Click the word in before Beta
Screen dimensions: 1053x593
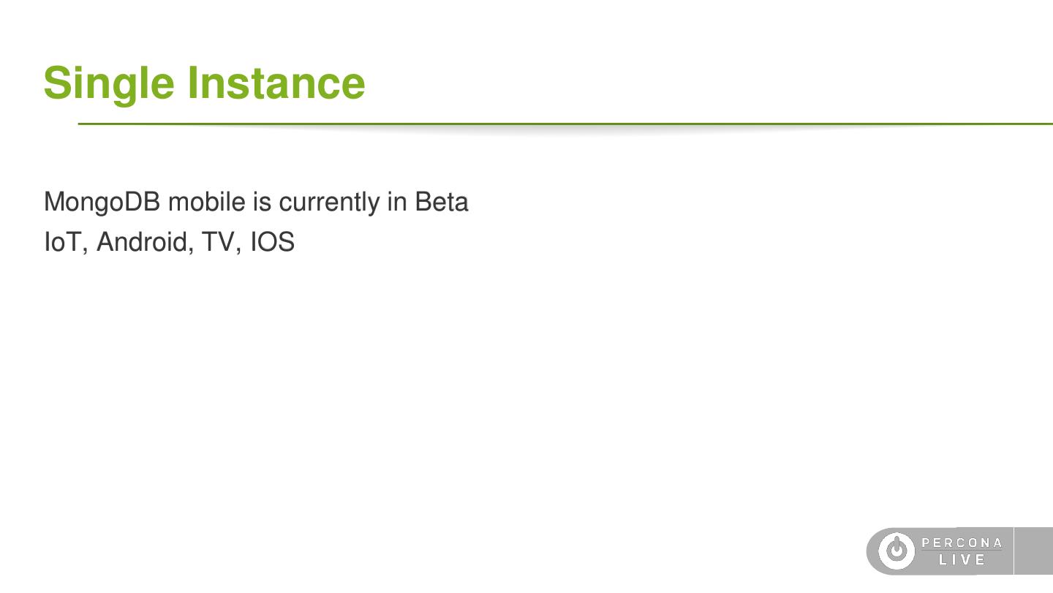pos(397,203)
